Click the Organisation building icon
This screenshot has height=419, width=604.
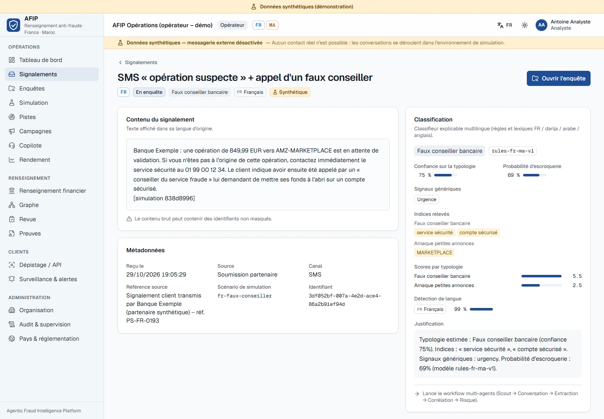point(12,310)
